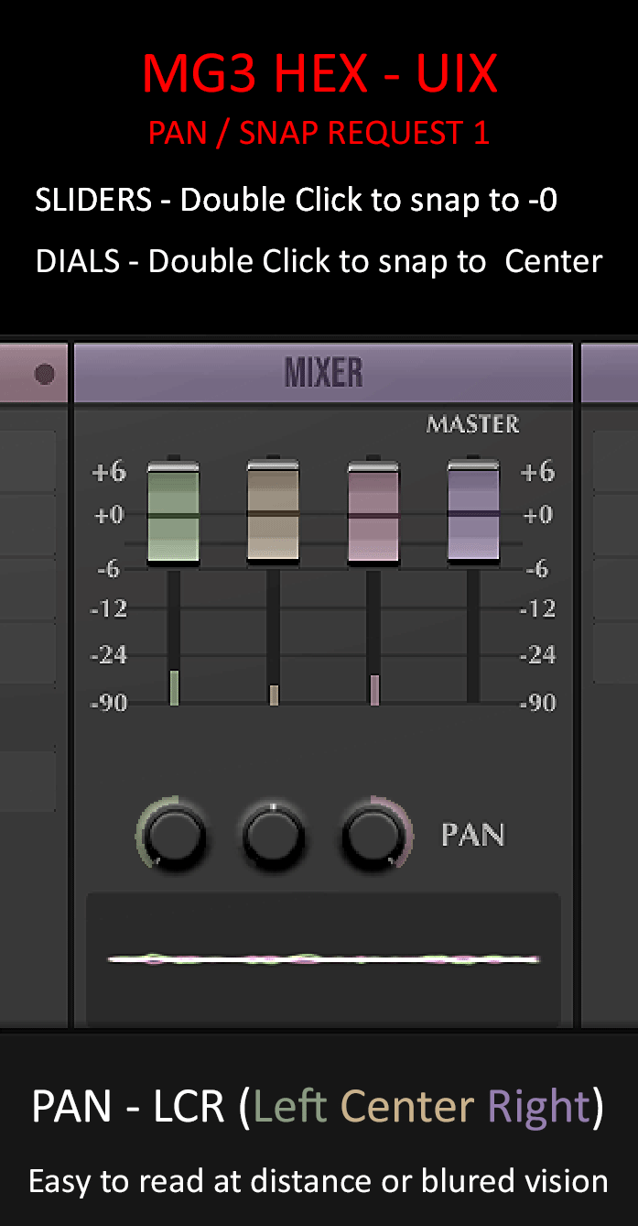Click the green channel fader handle

tap(173, 515)
